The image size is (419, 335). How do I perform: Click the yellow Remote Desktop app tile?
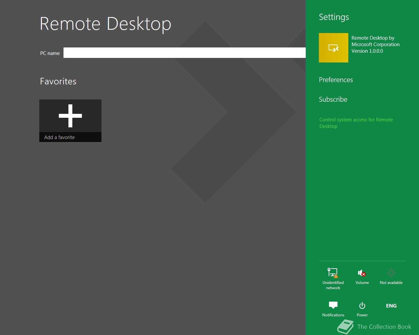[334, 48]
